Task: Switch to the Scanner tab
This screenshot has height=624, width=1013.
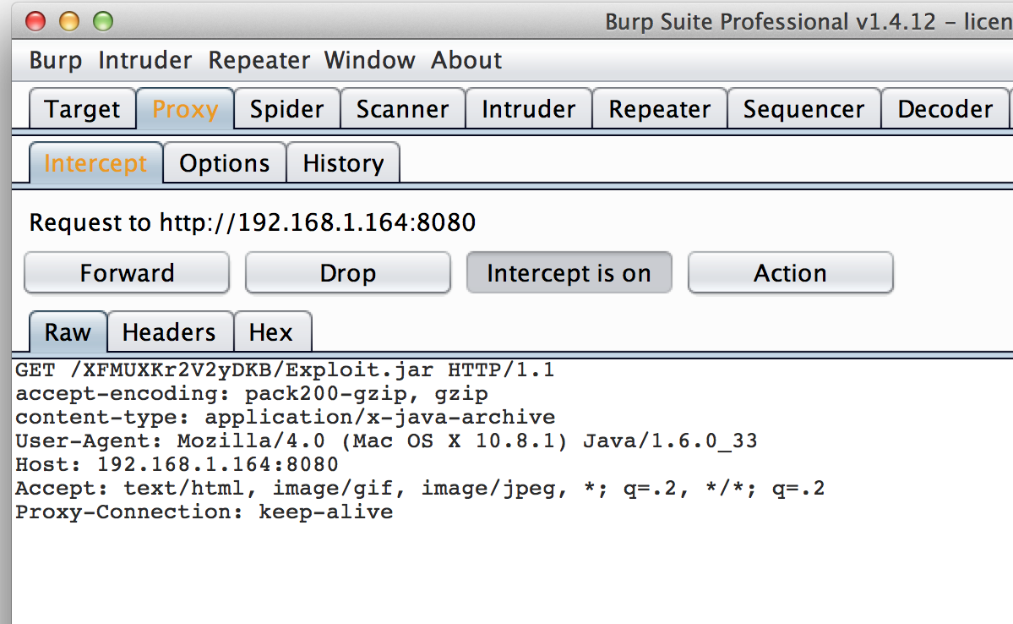Action: 402,110
